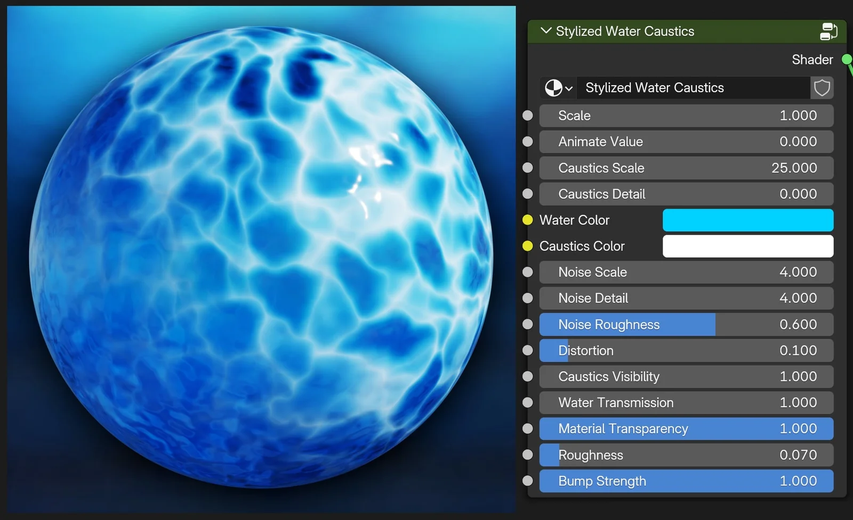Viewport: 853px width, 520px height.
Task: Click the Noise Detail input socket
Action: click(528, 298)
